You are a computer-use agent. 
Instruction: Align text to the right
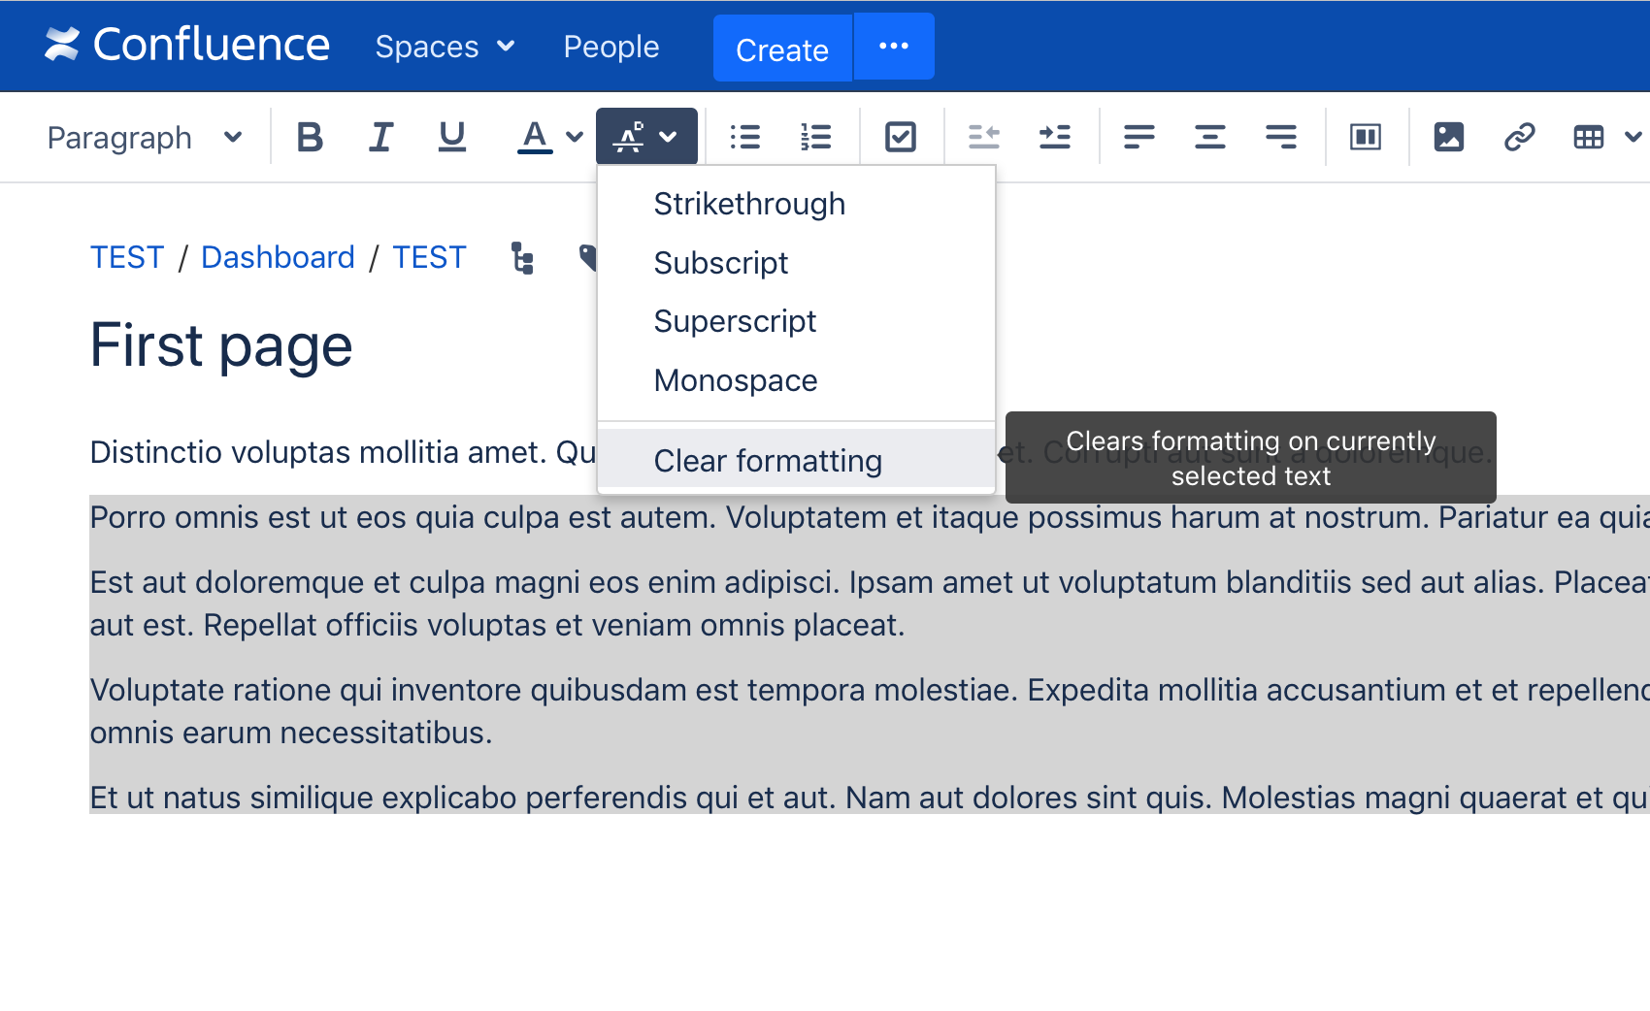point(1280,137)
